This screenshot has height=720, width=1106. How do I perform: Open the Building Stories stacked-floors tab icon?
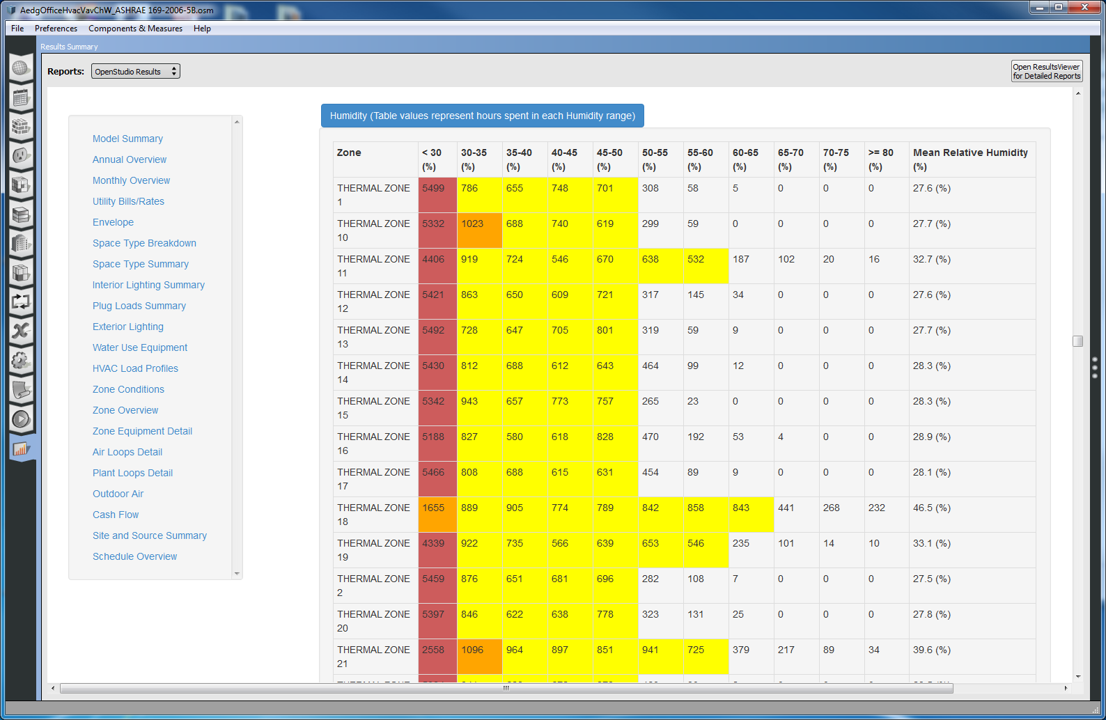[21, 214]
